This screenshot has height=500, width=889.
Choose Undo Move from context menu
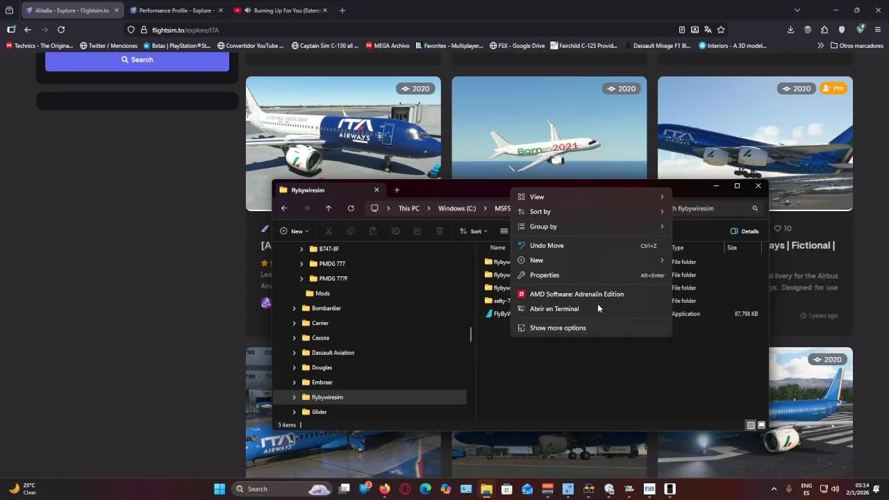[x=591, y=245]
